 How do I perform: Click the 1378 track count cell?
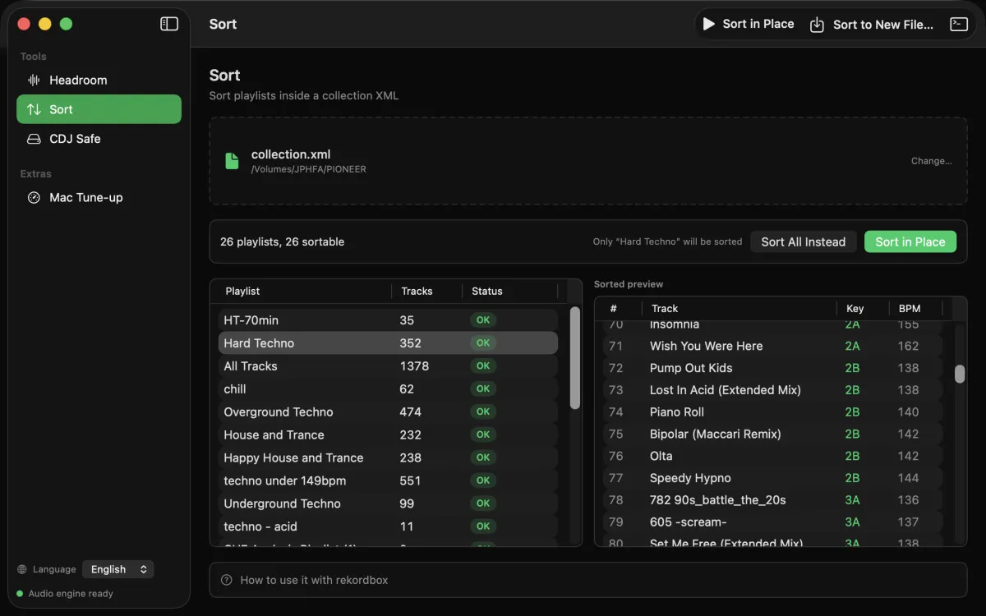(x=414, y=366)
